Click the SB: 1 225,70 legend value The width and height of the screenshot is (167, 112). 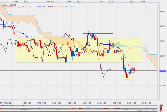70,7
